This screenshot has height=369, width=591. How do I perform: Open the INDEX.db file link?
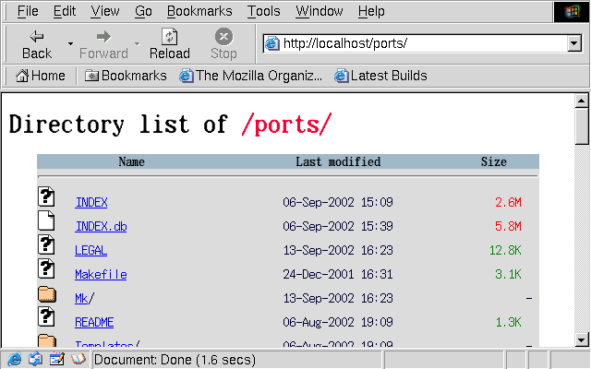[x=101, y=227]
